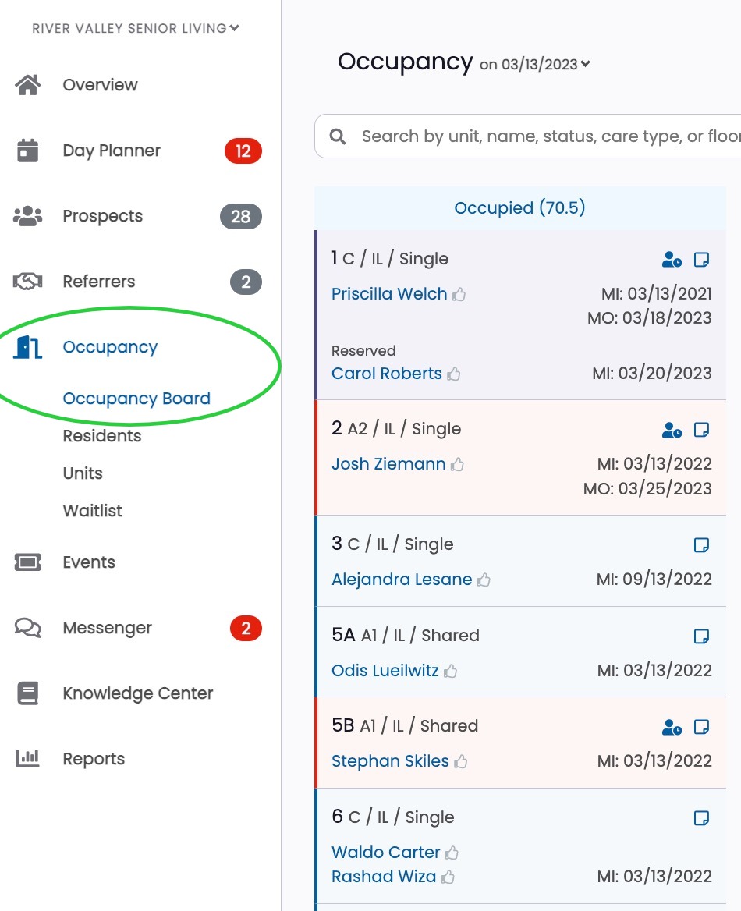This screenshot has height=911, width=741.
Task: Open the Referrers section
Action: click(x=99, y=282)
